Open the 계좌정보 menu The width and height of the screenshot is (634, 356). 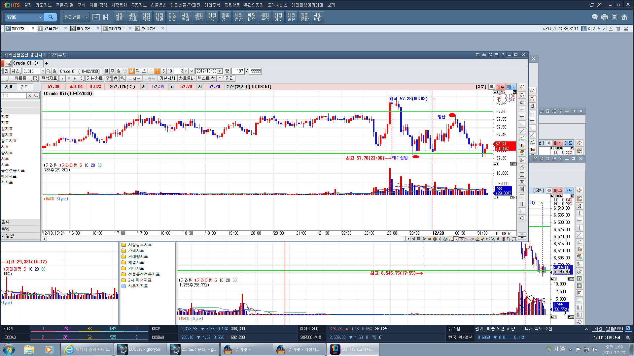[44, 5]
